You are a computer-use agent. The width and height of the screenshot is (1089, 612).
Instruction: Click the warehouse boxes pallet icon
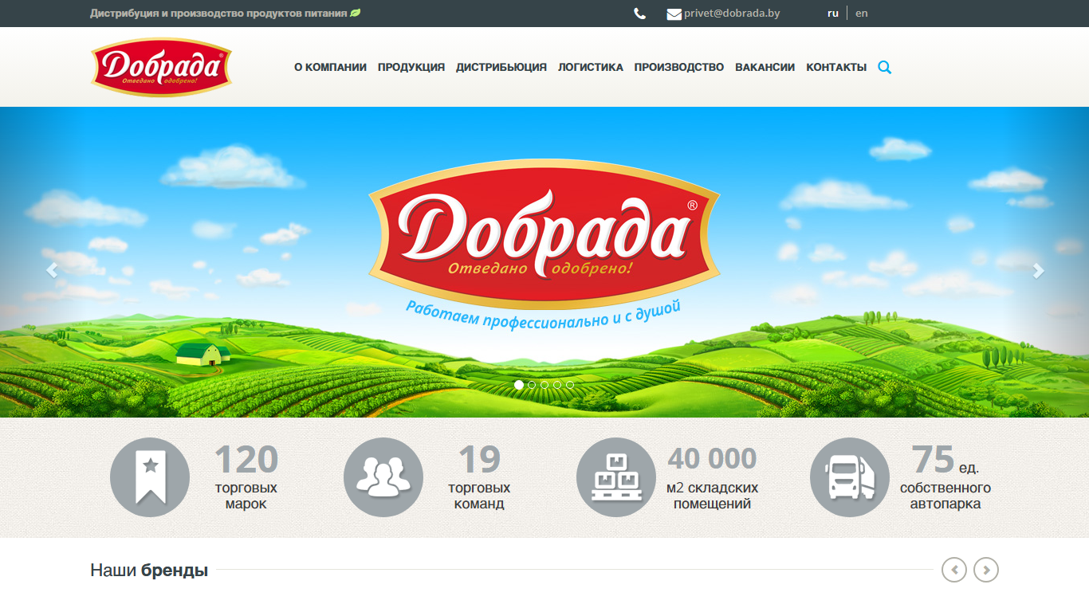[616, 477]
